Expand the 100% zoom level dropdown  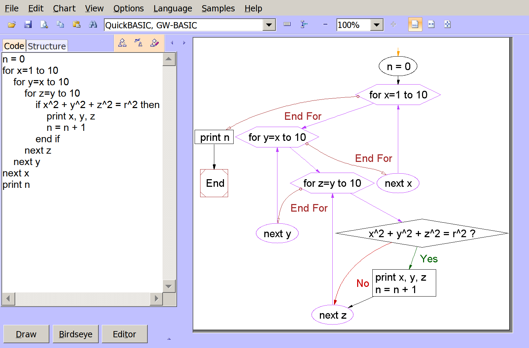pos(377,25)
